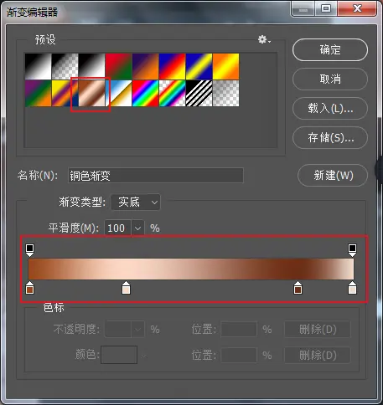This screenshot has width=383, height=405.
Task: Select the violet green orange gradient preset
Action: [x=39, y=93]
